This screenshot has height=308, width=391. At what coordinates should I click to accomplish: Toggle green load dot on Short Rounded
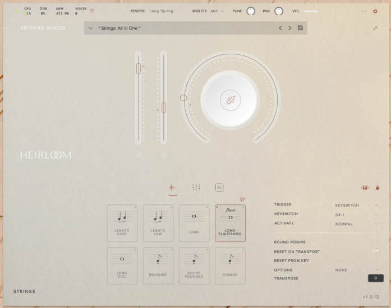pos(207,250)
